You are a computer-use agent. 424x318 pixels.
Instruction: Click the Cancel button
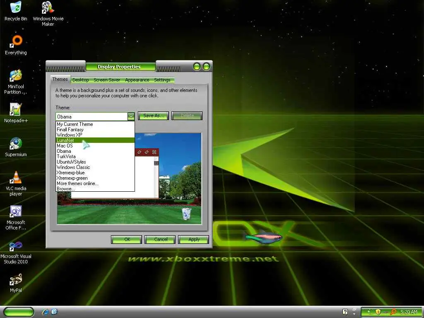pos(160,240)
